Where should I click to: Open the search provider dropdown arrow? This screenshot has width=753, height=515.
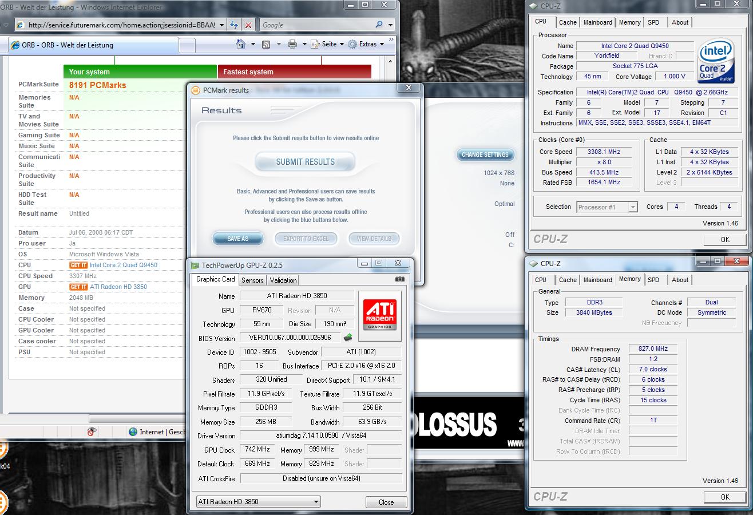(391, 25)
